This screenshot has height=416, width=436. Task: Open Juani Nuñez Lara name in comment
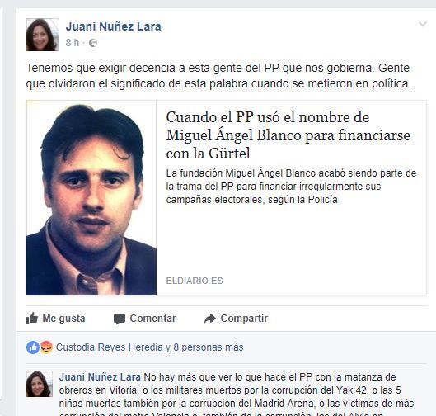coord(100,377)
